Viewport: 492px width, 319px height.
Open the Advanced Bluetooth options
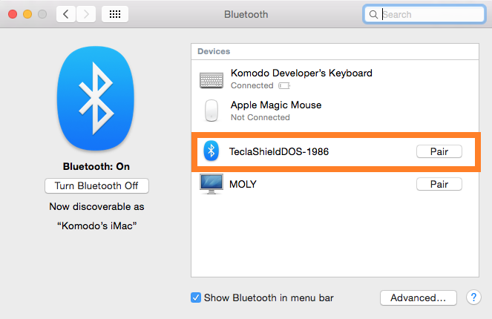(x=418, y=297)
